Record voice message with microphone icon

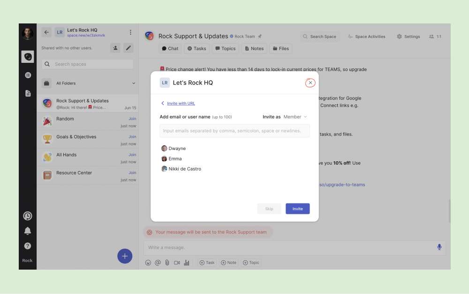(439, 247)
